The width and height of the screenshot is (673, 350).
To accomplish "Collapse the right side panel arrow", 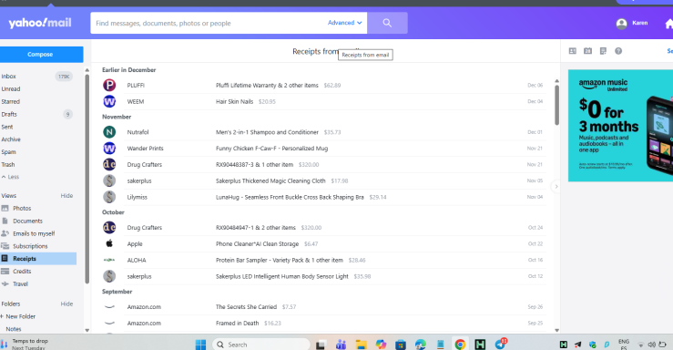I will [556, 186].
